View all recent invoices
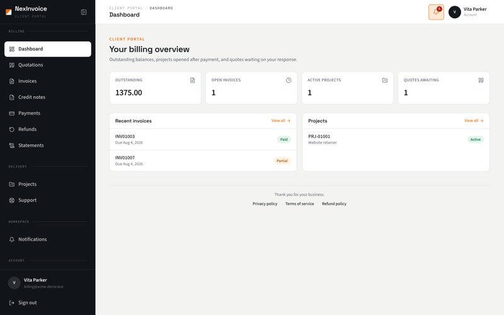This screenshot has height=315, width=504. [x=280, y=121]
